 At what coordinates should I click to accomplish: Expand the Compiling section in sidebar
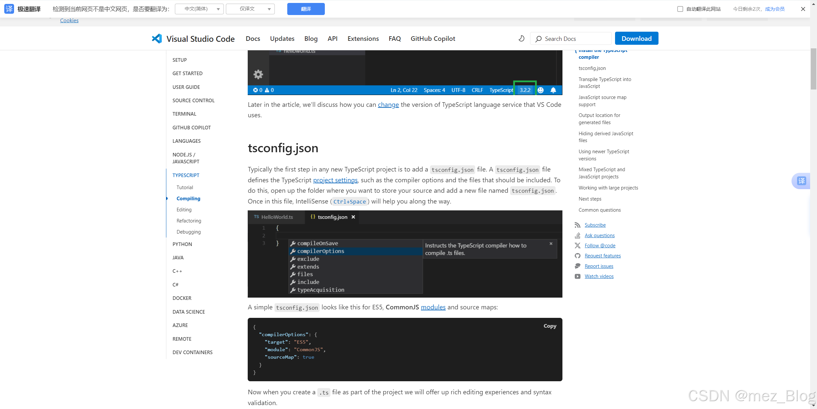[188, 198]
